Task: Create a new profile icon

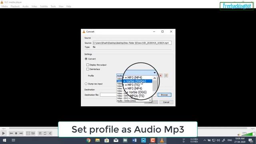Action: pyautogui.click(x=166, y=76)
